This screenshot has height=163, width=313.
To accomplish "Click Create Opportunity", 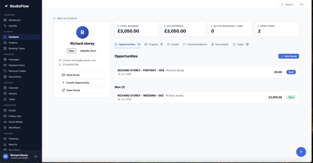I will [82, 83].
